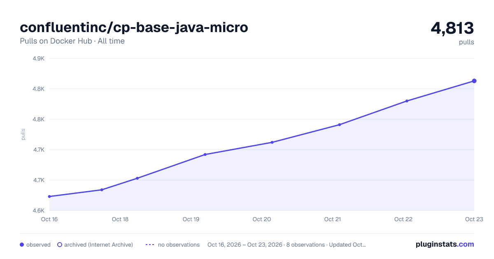Select the first data point at Oct 16

49,197
